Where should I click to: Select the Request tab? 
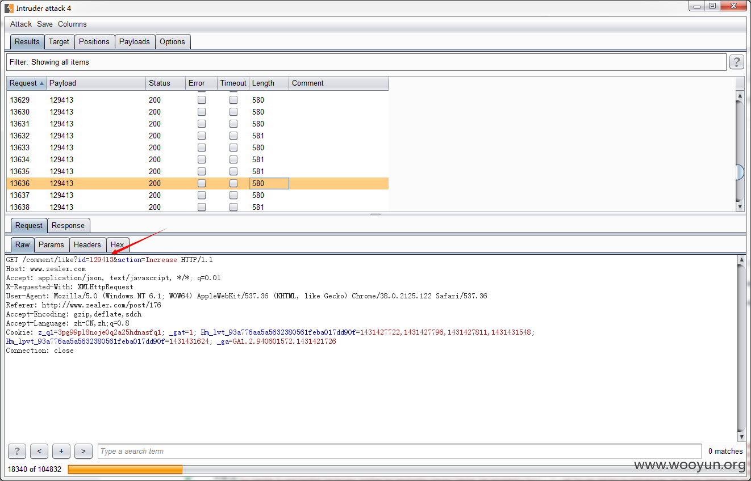point(29,225)
